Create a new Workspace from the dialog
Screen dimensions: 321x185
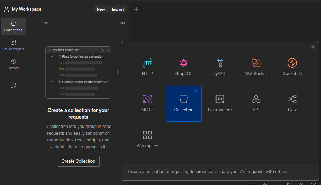point(148,139)
